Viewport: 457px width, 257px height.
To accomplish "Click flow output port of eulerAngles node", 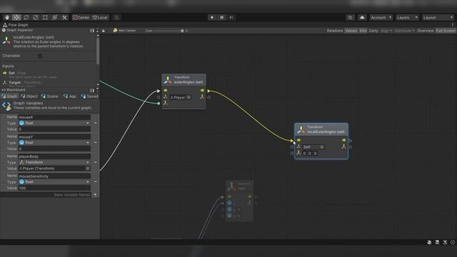I will [209, 91].
